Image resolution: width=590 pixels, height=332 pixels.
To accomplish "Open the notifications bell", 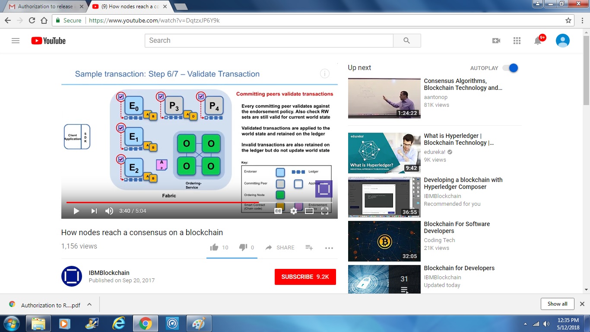I will pos(538,41).
